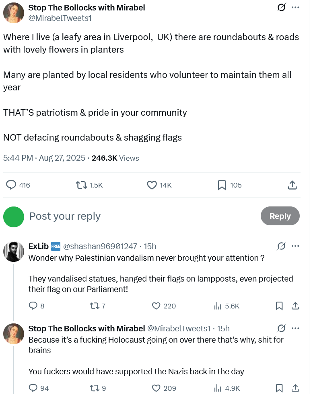Share Mirabel's reply about the Holocaust
Image resolution: width=311 pixels, height=394 pixels.
[295, 388]
